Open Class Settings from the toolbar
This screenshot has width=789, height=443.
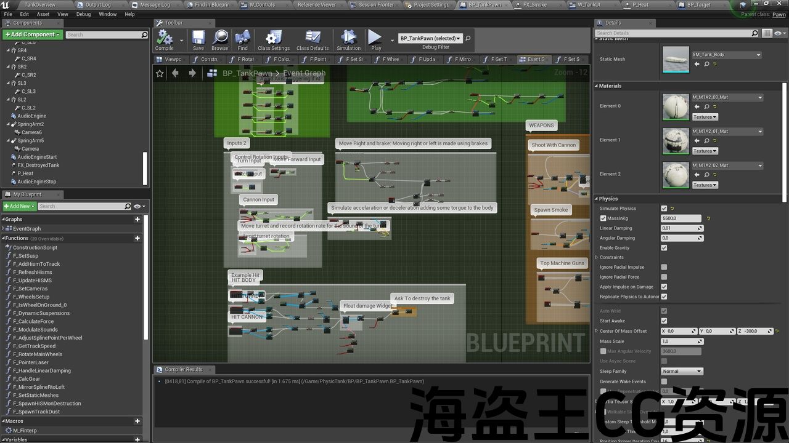[274, 39]
